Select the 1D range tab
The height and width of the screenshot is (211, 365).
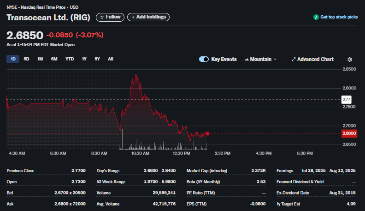pos(13,59)
